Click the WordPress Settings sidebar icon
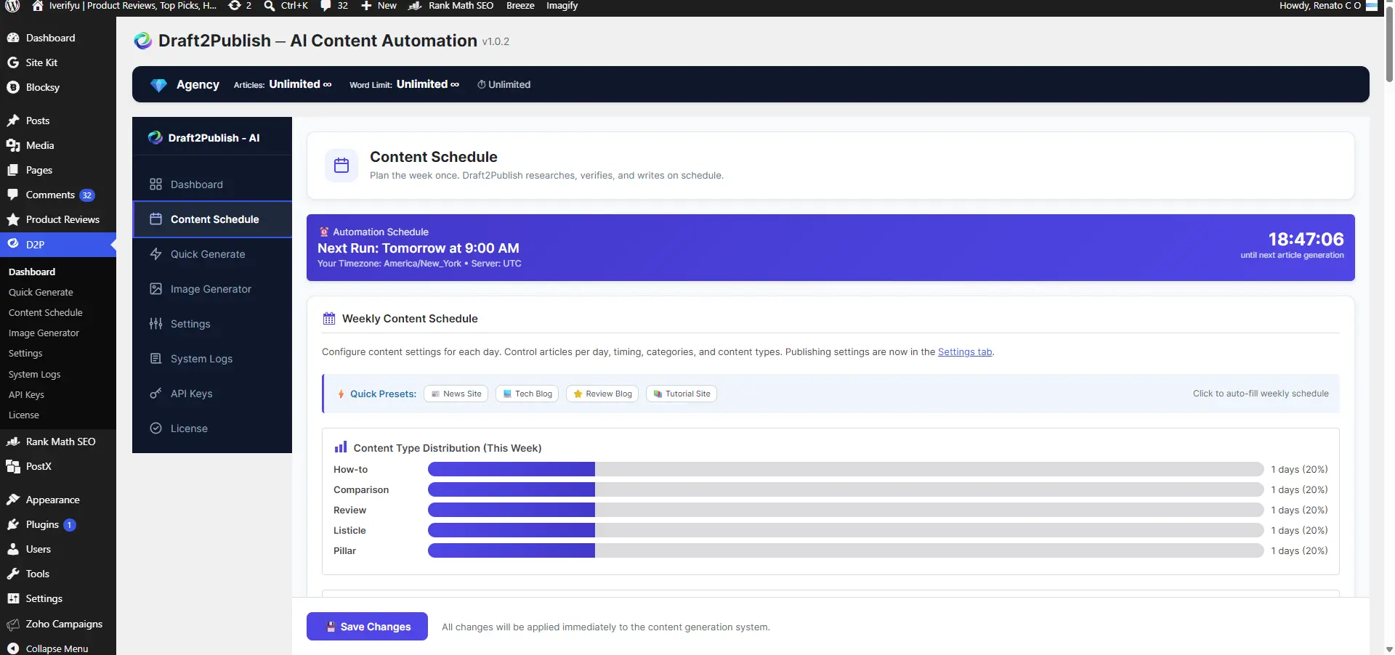The height and width of the screenshot is (655, 1395). click(13, 598)
